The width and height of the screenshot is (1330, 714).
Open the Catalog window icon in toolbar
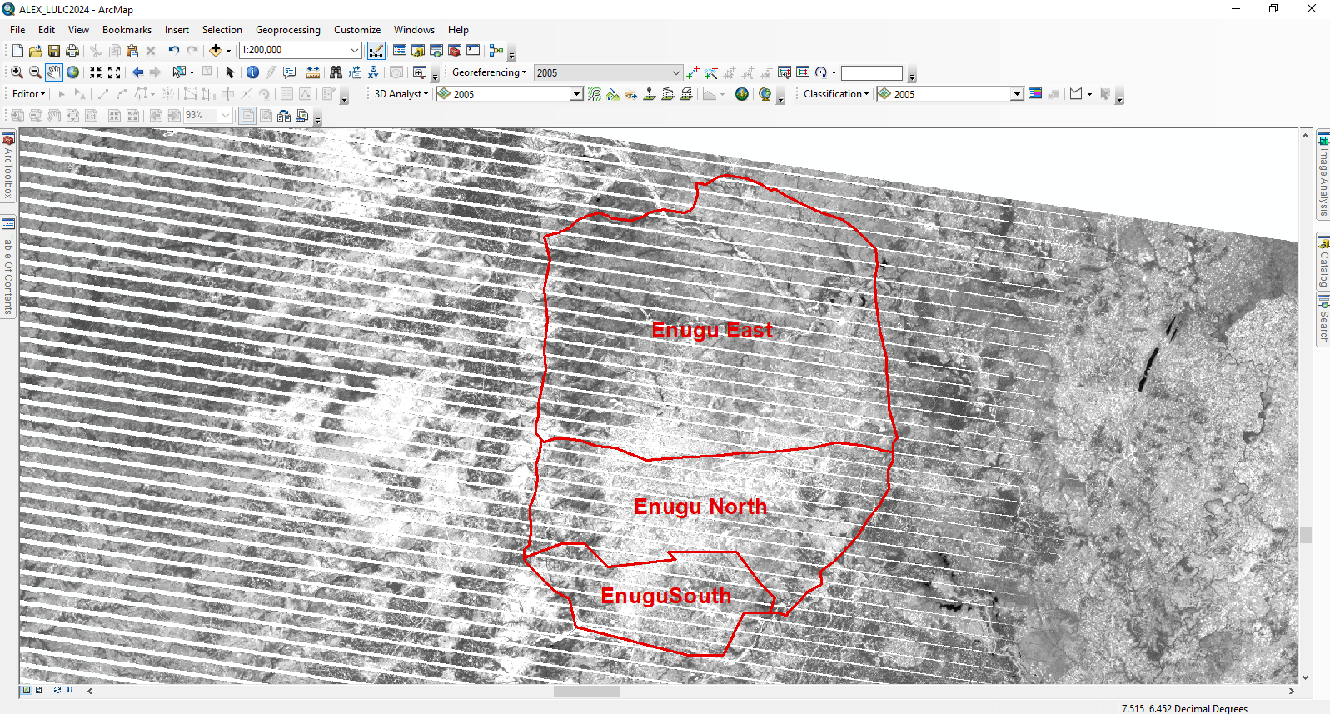[x=418, y=51]
